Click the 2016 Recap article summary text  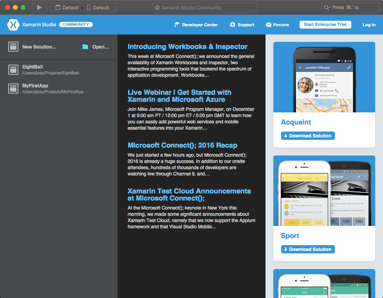coord(187,164)
